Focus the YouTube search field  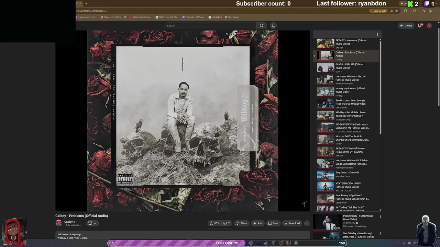pos(210,26)
